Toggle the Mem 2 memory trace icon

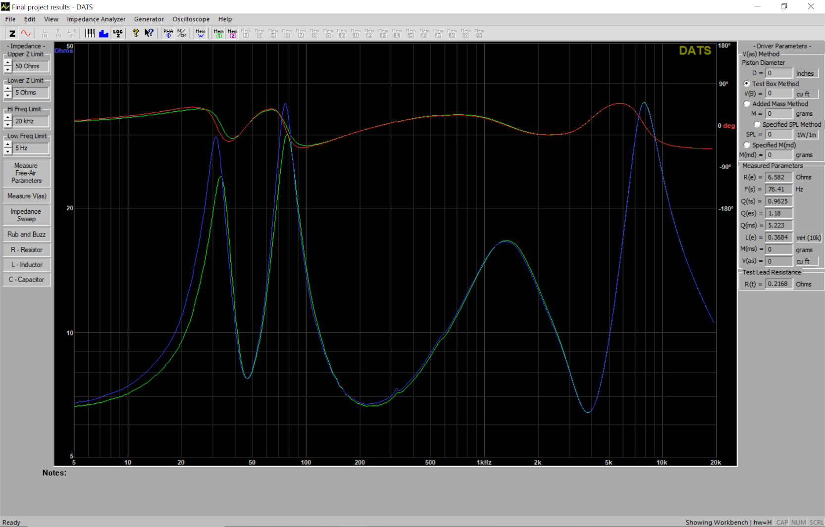tap(232, 33)
